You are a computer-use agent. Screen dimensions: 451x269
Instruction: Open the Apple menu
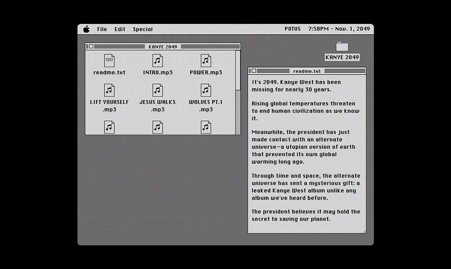(87, 29)
